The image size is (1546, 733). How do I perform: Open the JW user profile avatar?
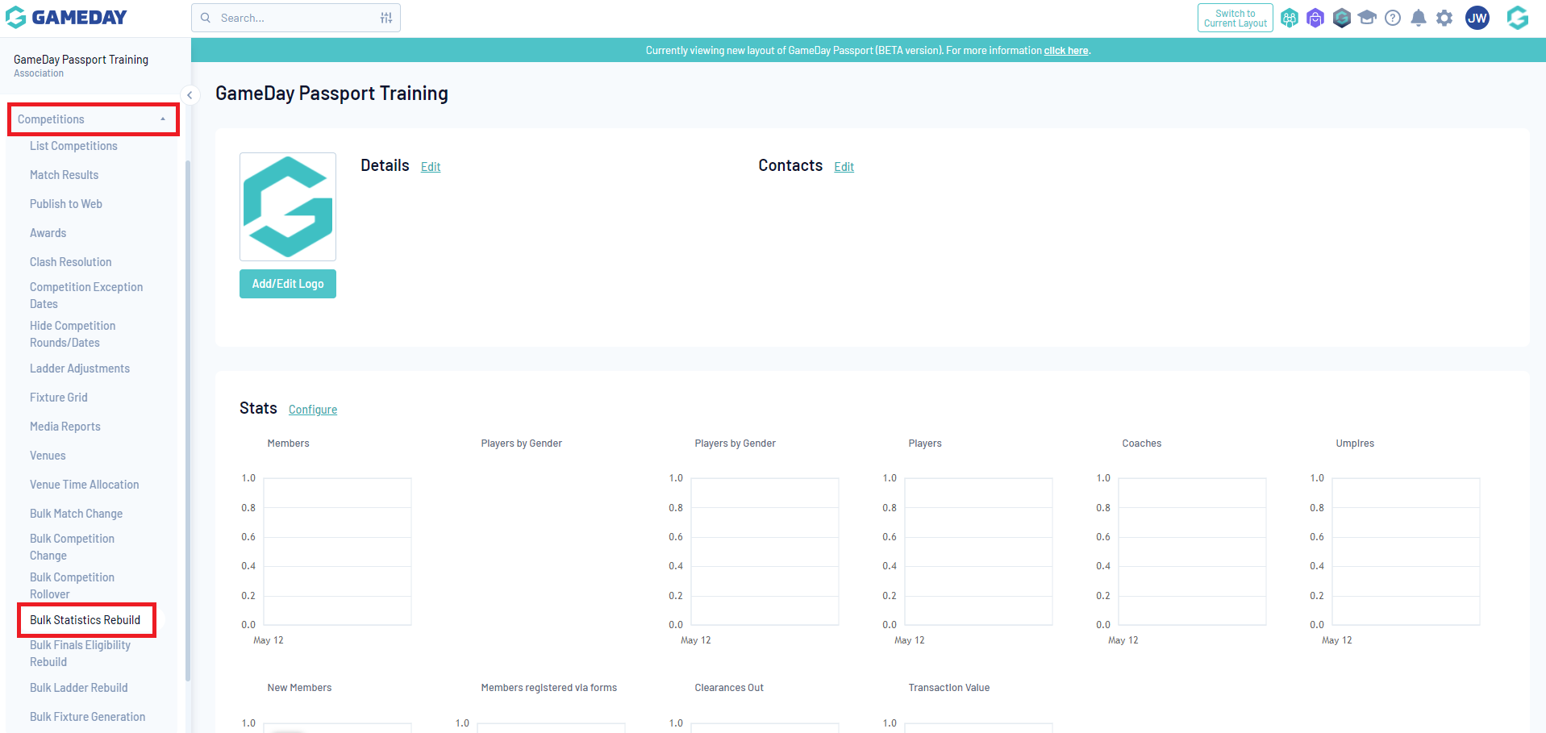[1477, 18]
